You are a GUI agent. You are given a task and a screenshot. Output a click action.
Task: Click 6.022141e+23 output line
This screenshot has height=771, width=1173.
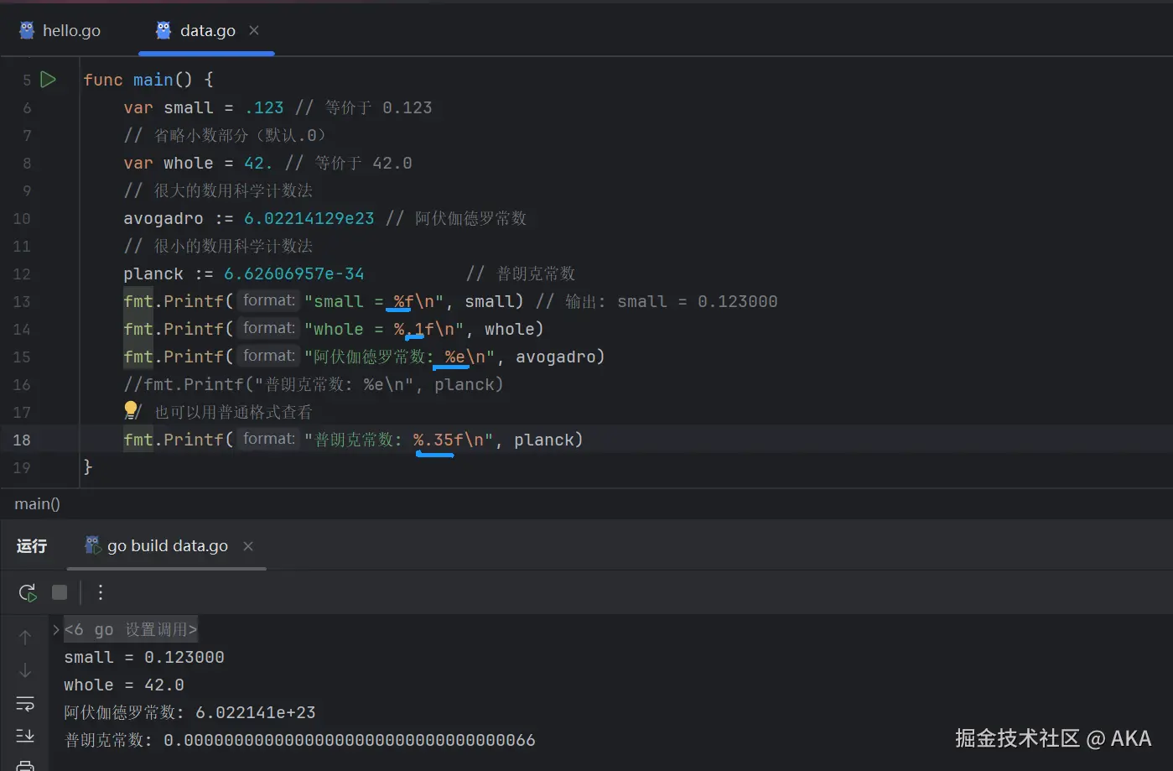[190, 712]
